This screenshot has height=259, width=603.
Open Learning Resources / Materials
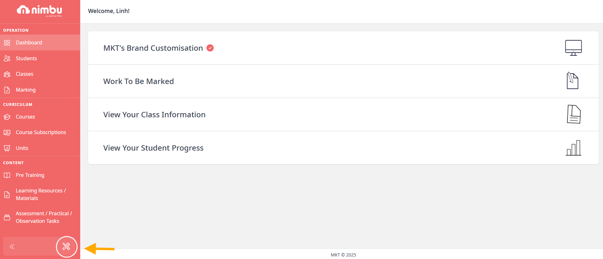[x=40, y=194]
